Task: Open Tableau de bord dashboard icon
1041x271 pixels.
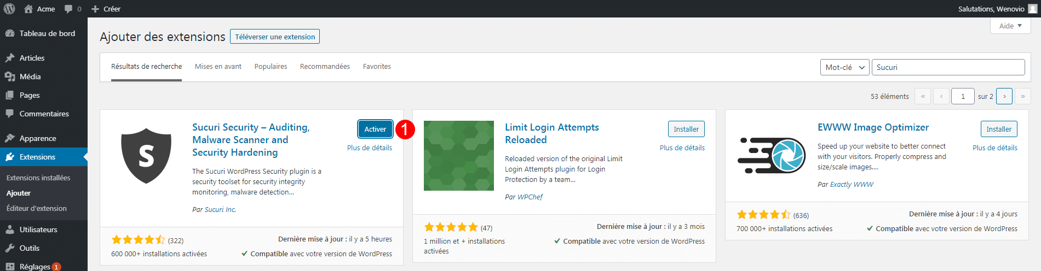Action: (10, 33)
